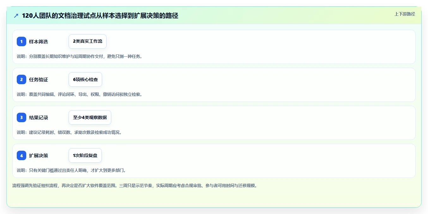Select step number 4 badge
Screen dimensions: 428x214
[x=21, y=155]
